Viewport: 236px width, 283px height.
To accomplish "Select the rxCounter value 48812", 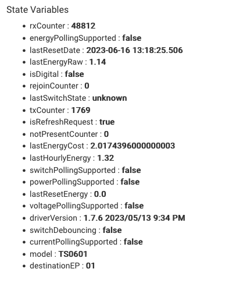I will click(x=83, y=26).
